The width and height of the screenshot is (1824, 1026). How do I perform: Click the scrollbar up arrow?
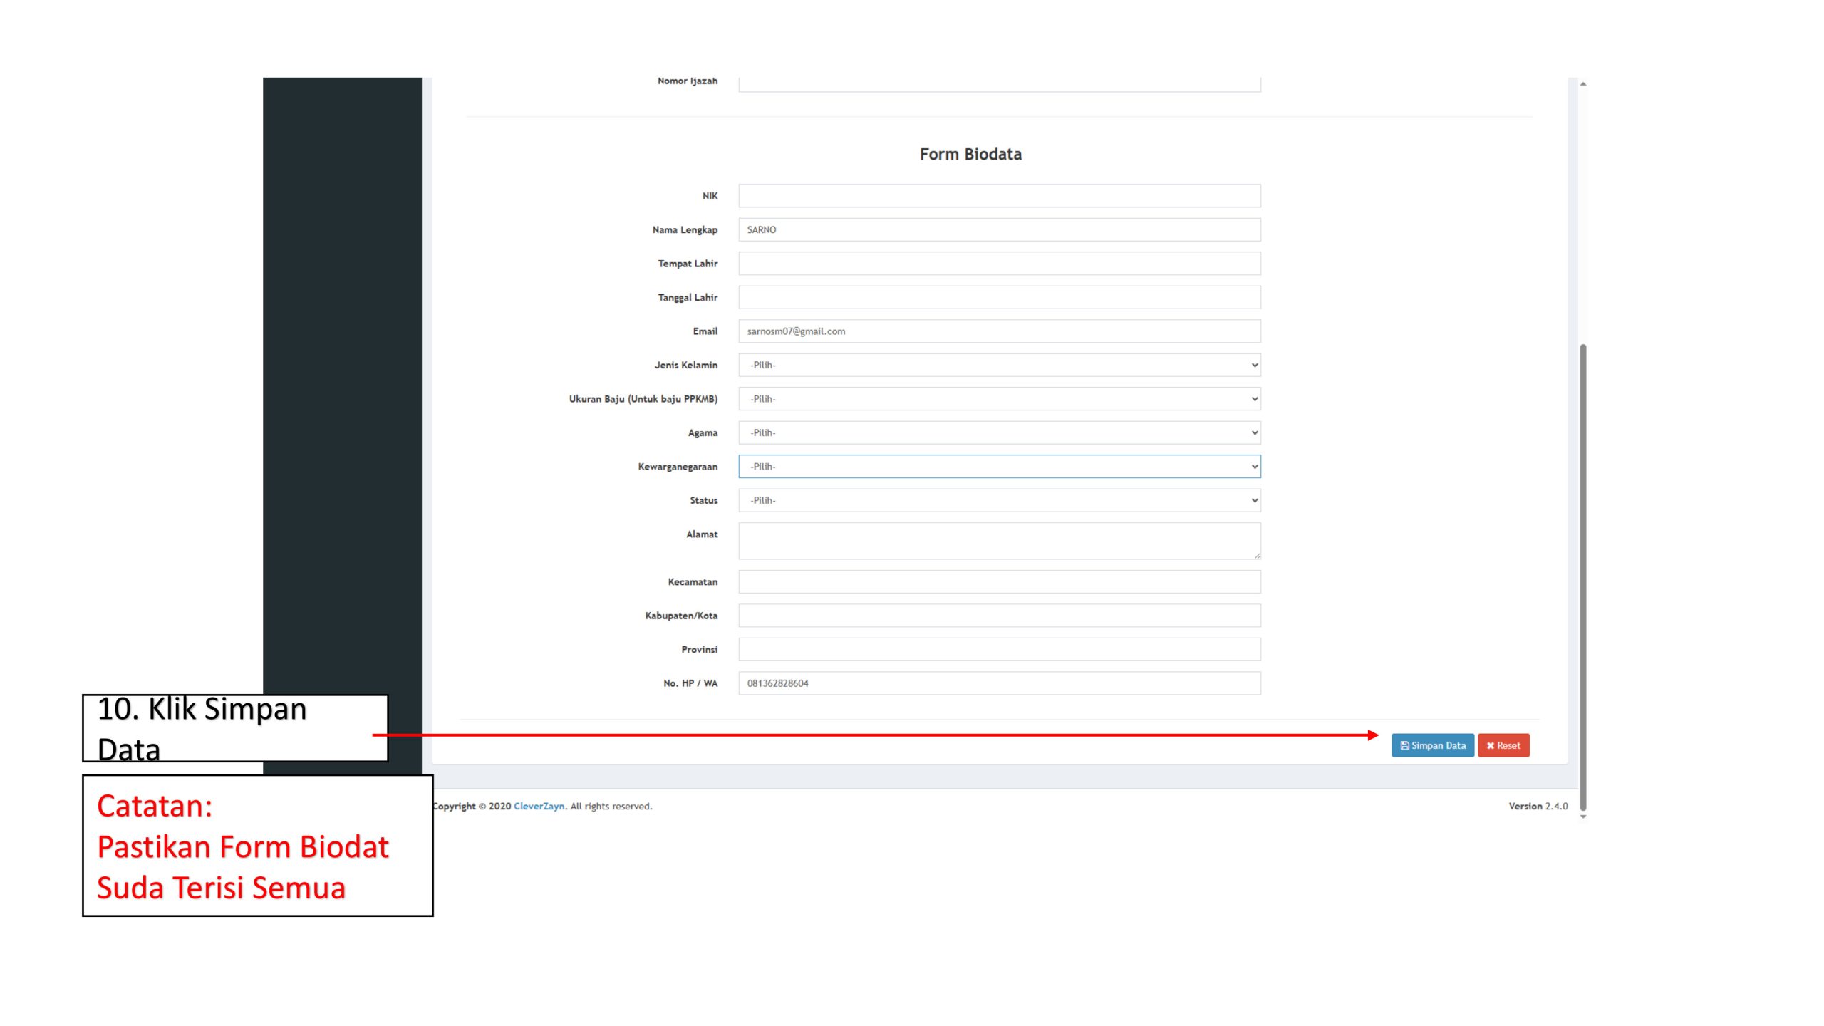click(1582, 84)
